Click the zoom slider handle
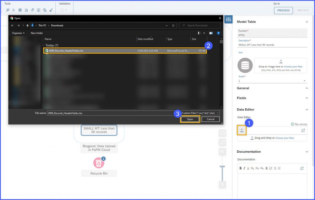This screenshot has height=200, width=315. [222, 167]
